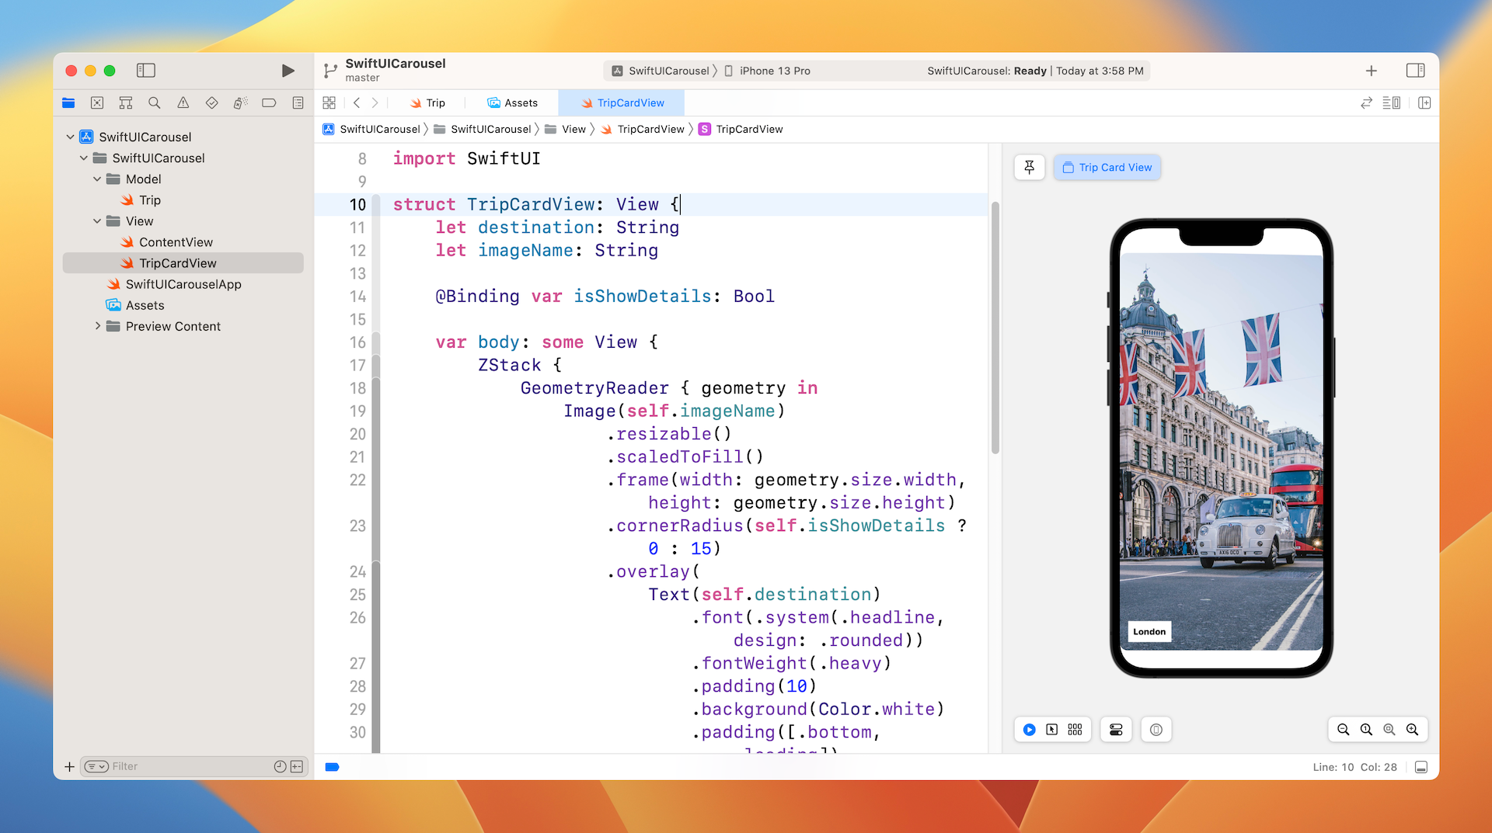Open the Breakpoint navigator icon
Viewport: 1492px width, 833px height.
(x=269, y=102)
